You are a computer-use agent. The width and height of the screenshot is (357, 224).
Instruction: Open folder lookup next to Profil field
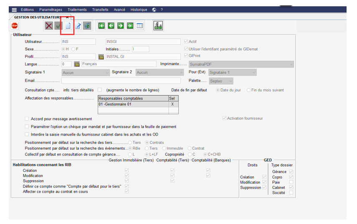101,57
